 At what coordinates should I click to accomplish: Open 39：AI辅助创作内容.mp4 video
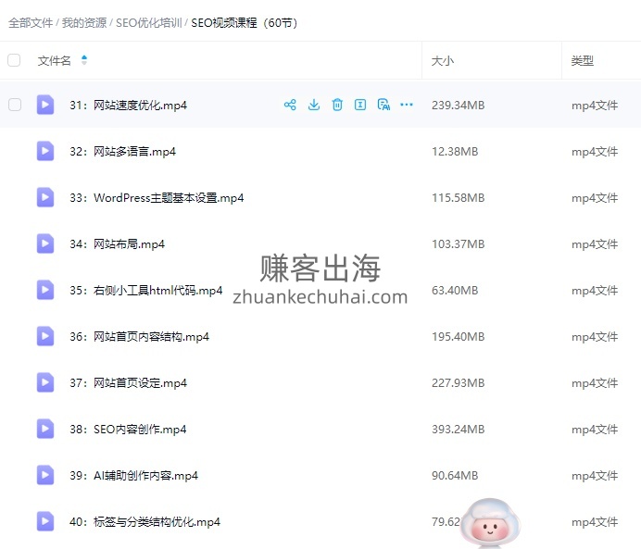coord(133,475)
